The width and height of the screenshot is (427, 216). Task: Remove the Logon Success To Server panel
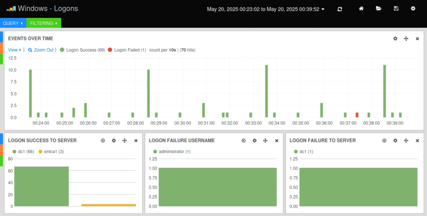pyautogui.click(x=136, y=141)
